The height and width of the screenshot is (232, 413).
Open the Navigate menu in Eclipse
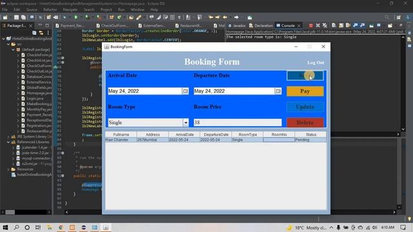point(70,10)
